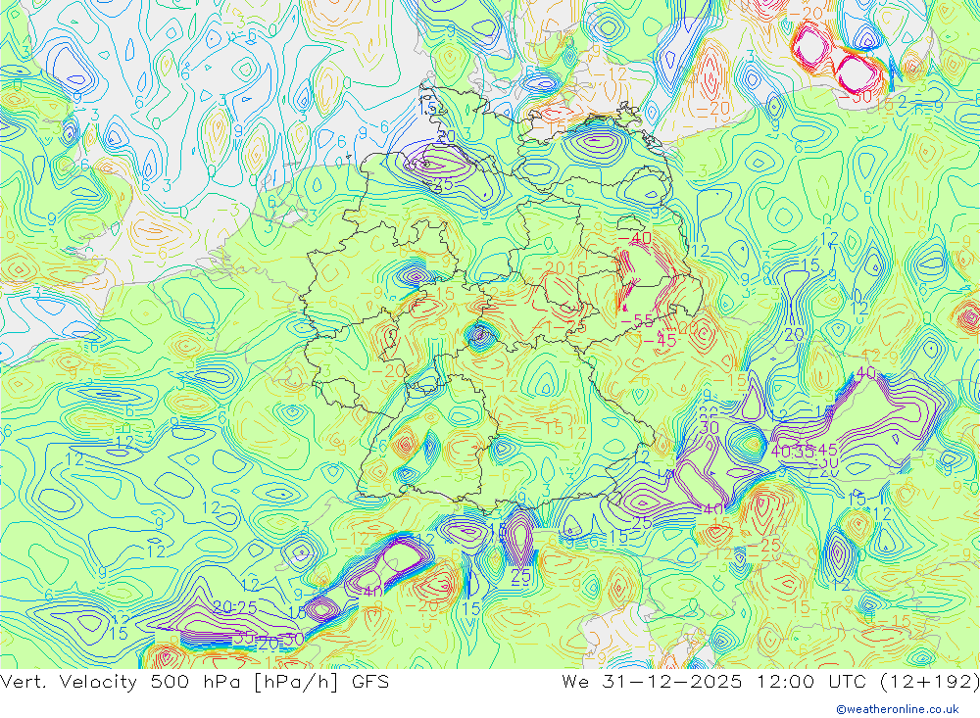This screenshot has height=718, width=980.
Task: Click the purple '40 35 45' contour label
Action: click(x=804, y=451)
